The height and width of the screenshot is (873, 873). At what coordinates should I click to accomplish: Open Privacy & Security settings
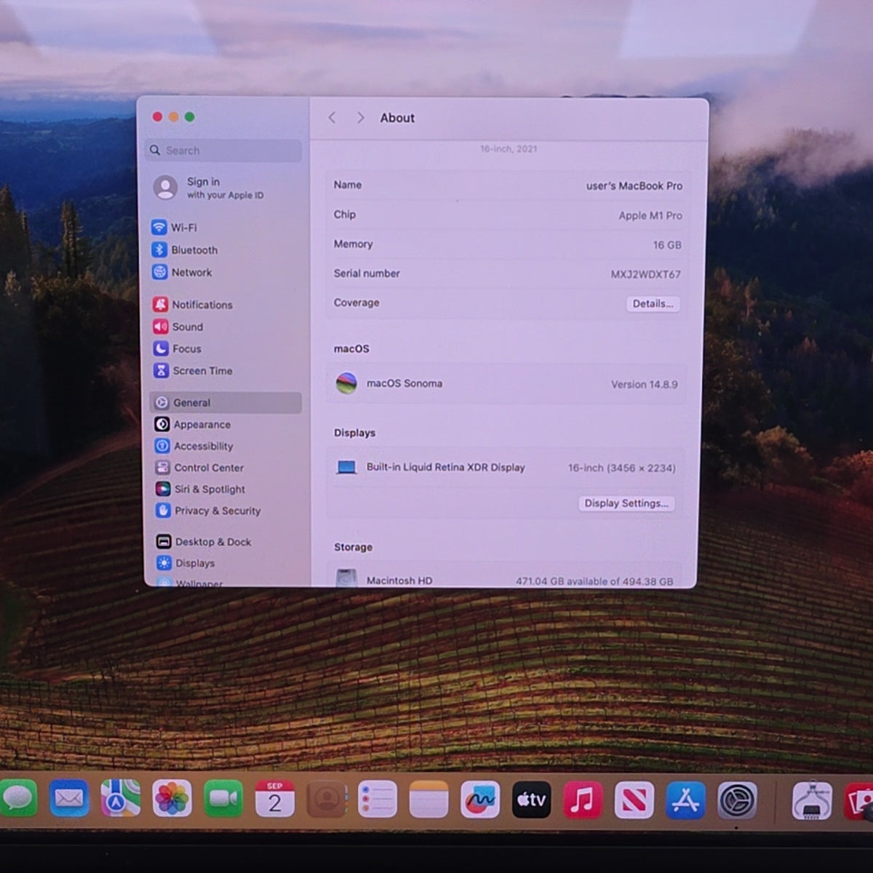[208, 511]
